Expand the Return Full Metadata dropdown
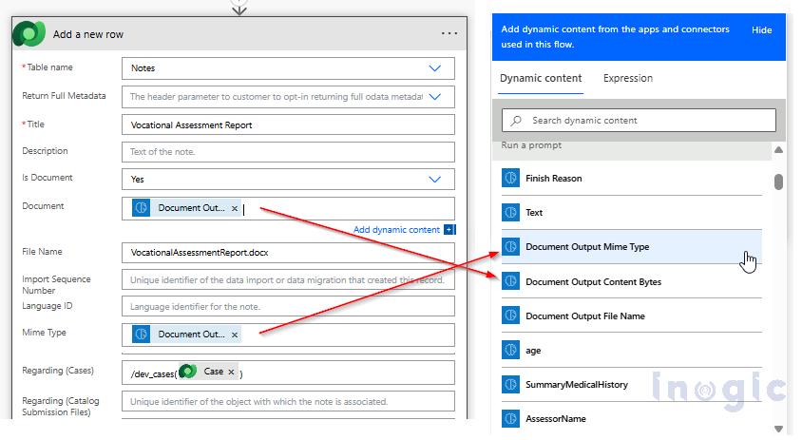 435,97
